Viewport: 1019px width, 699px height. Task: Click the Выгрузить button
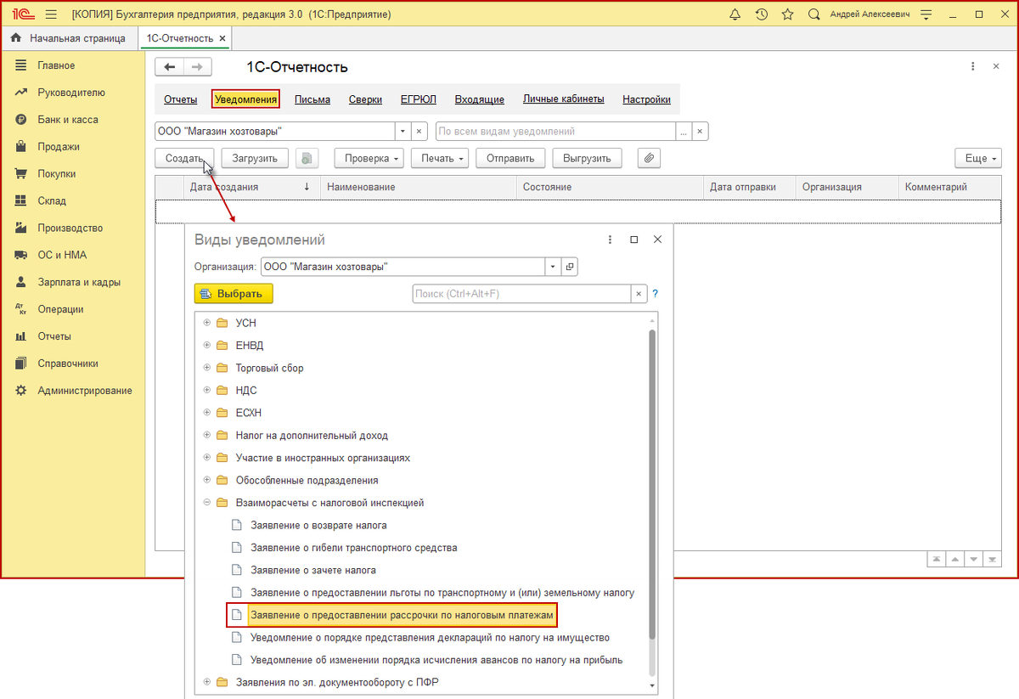click(x=587, y=158)
